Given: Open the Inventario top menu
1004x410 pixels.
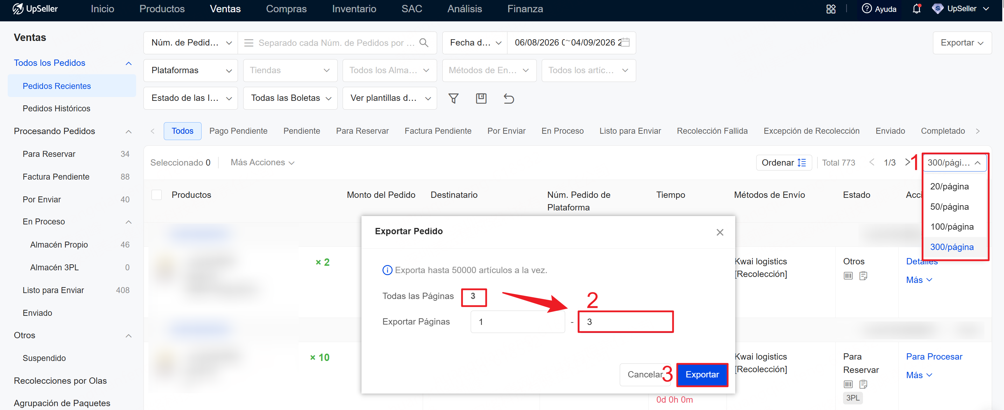Looking at the screenshot, I should pos(354,9).
